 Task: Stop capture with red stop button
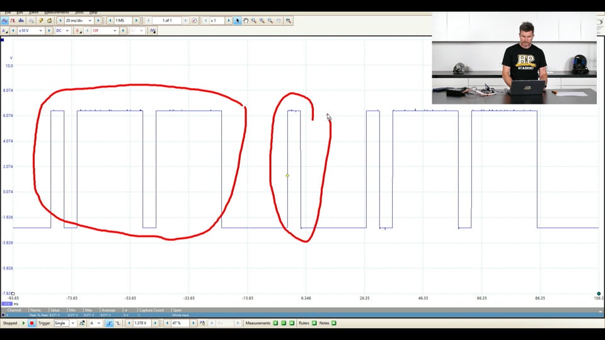(32, 323)
